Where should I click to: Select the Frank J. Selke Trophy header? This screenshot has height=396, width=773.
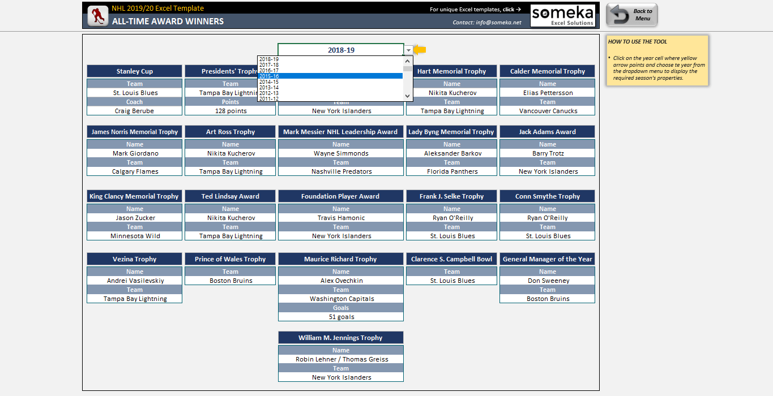(x=452, y=196)
